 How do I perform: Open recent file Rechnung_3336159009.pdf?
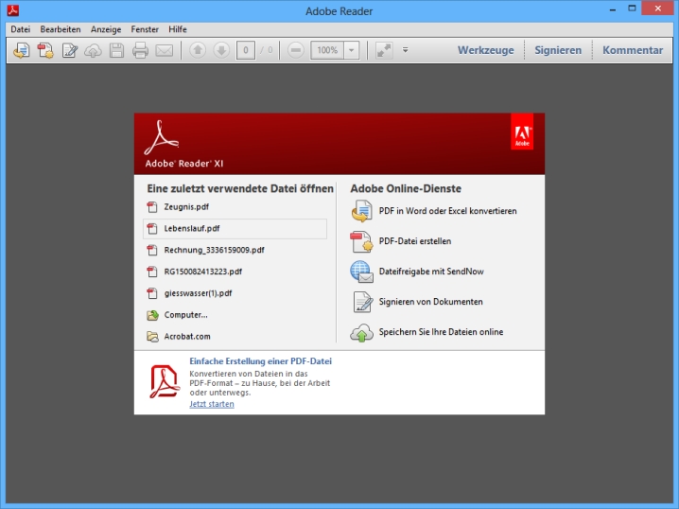(x=214, y=250)
